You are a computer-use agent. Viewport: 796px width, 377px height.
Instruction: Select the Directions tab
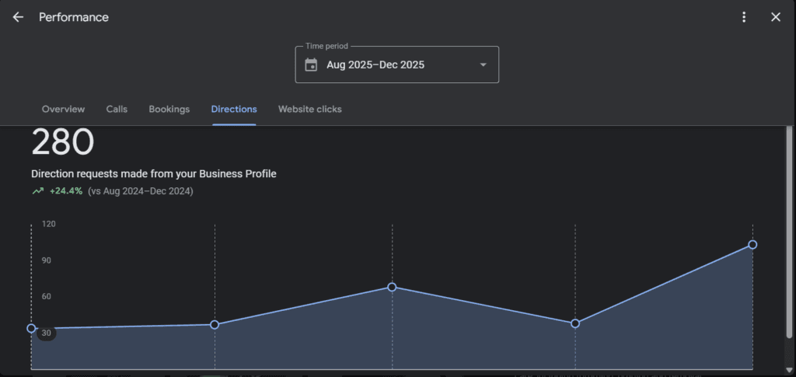[234, 110]
